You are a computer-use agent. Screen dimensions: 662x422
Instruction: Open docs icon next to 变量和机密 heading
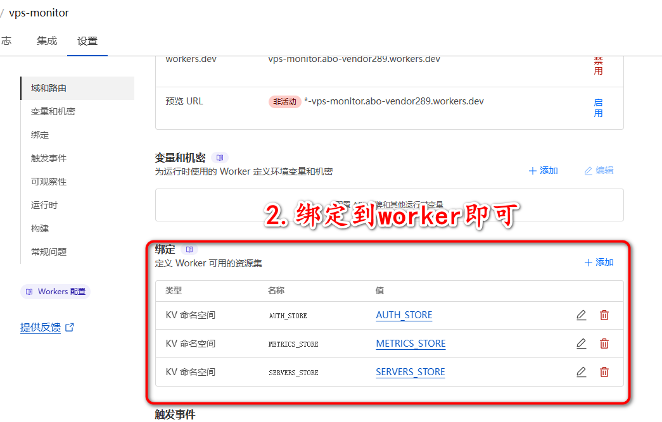point(219,158)
